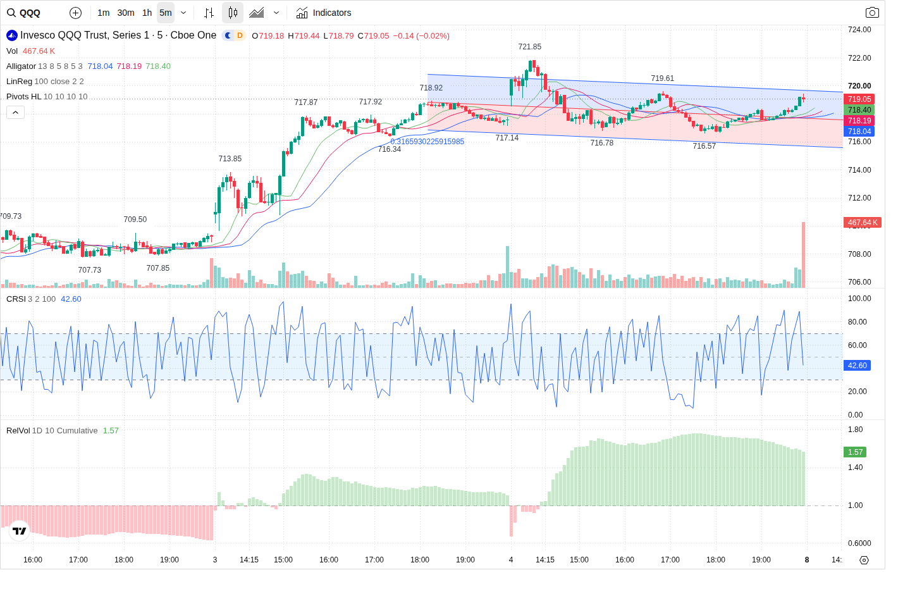Click the −0.14 (−0.02%) change value
The width and height of the screenshot is (898, 601).
[x=421, y=36]
